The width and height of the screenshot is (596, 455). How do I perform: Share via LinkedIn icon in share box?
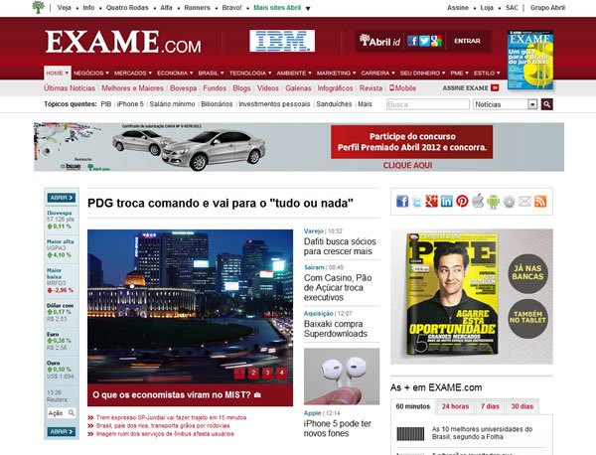click(447, 201)
